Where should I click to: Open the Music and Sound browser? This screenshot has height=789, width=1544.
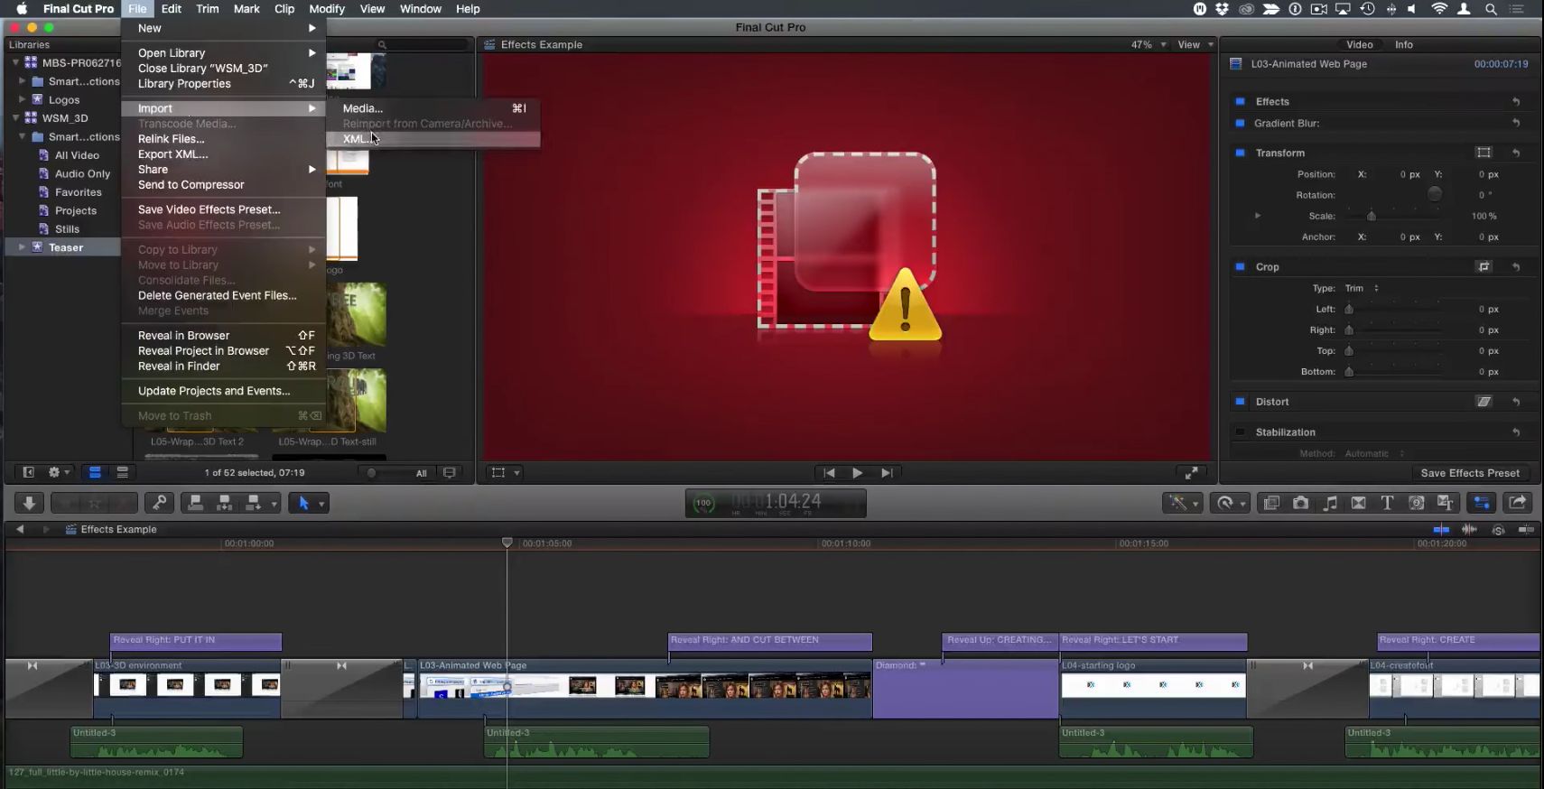(1330, 503)
